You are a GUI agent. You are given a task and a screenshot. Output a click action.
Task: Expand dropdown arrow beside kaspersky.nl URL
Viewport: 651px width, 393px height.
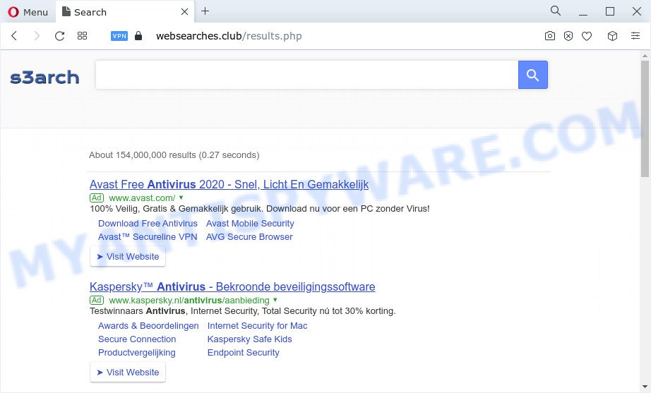point(275,300)
